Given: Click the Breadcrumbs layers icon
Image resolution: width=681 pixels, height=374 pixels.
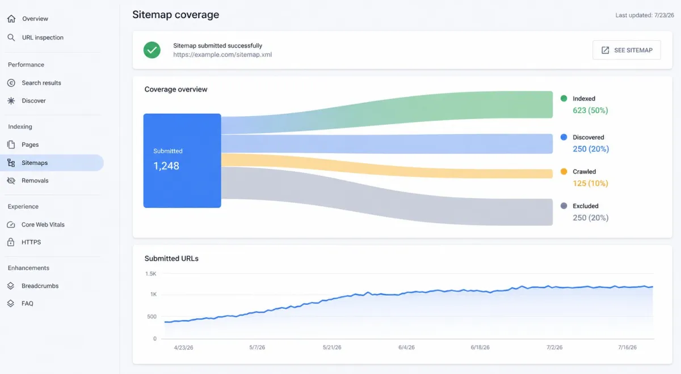Looking at the screenshot, I should pos(11,286).
